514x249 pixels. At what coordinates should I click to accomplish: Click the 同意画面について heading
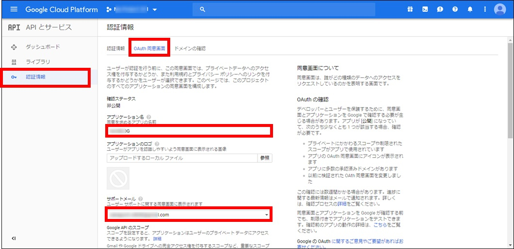point(317,68)
